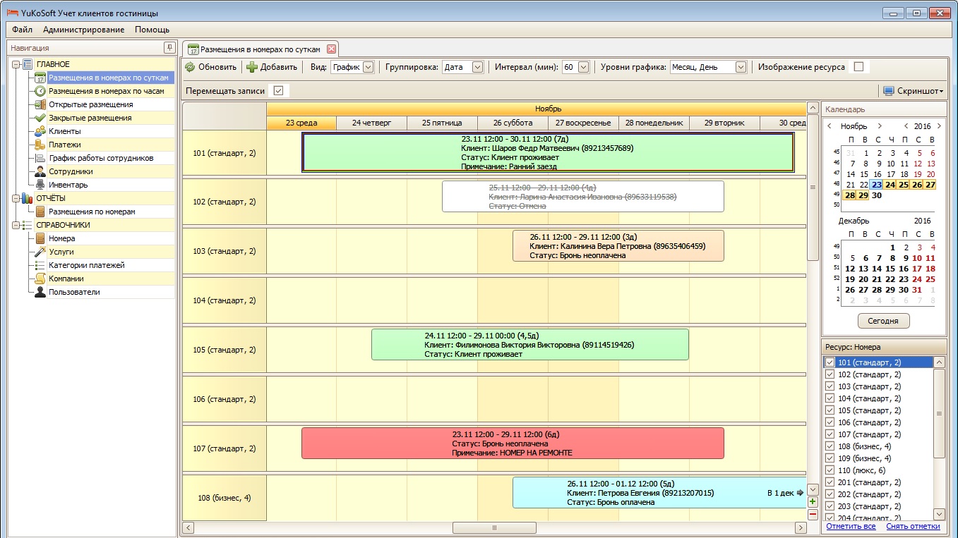This screenshot has height=538, width=958.
Task: Click the resource list scroll-down arrow
Action: point(939,514)
